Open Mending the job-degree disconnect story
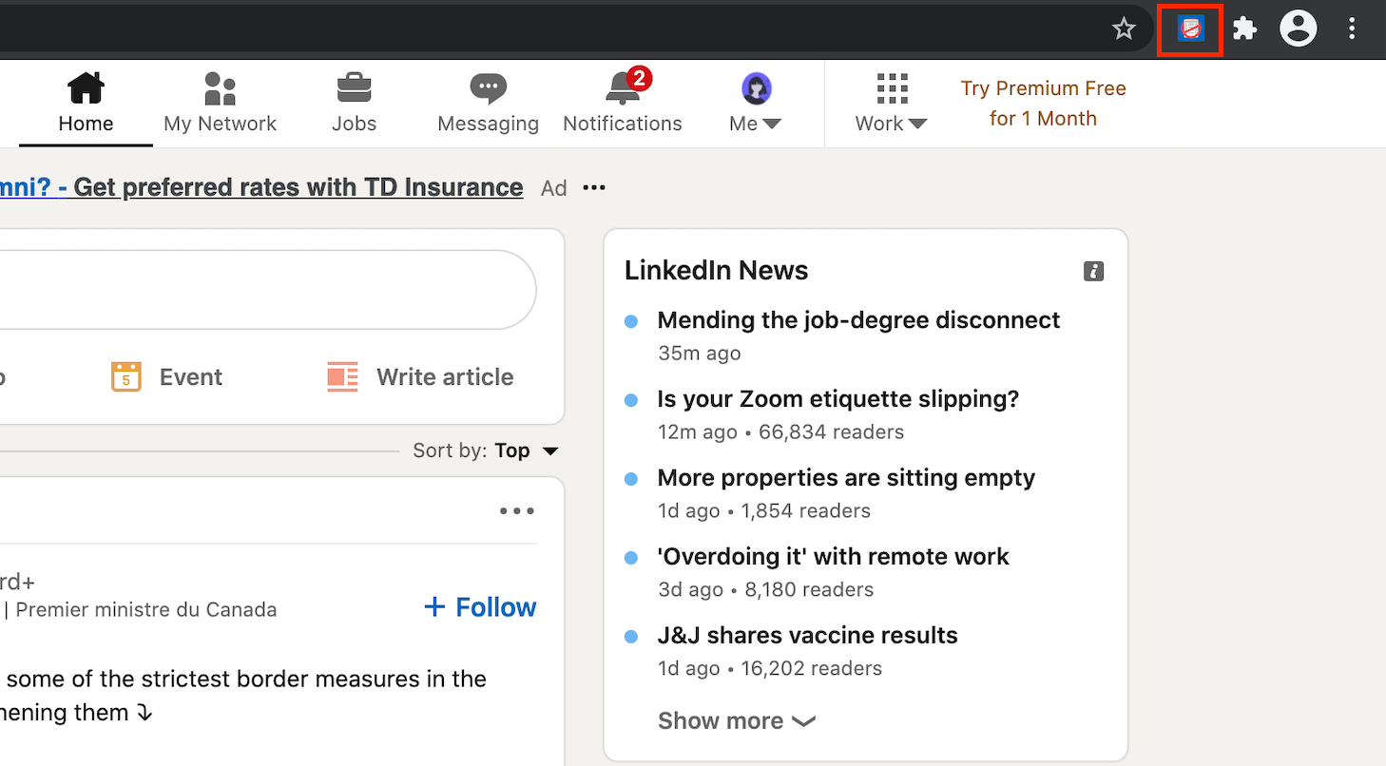 pos(858,320)
